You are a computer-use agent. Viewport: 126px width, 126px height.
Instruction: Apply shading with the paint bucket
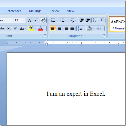89,28
